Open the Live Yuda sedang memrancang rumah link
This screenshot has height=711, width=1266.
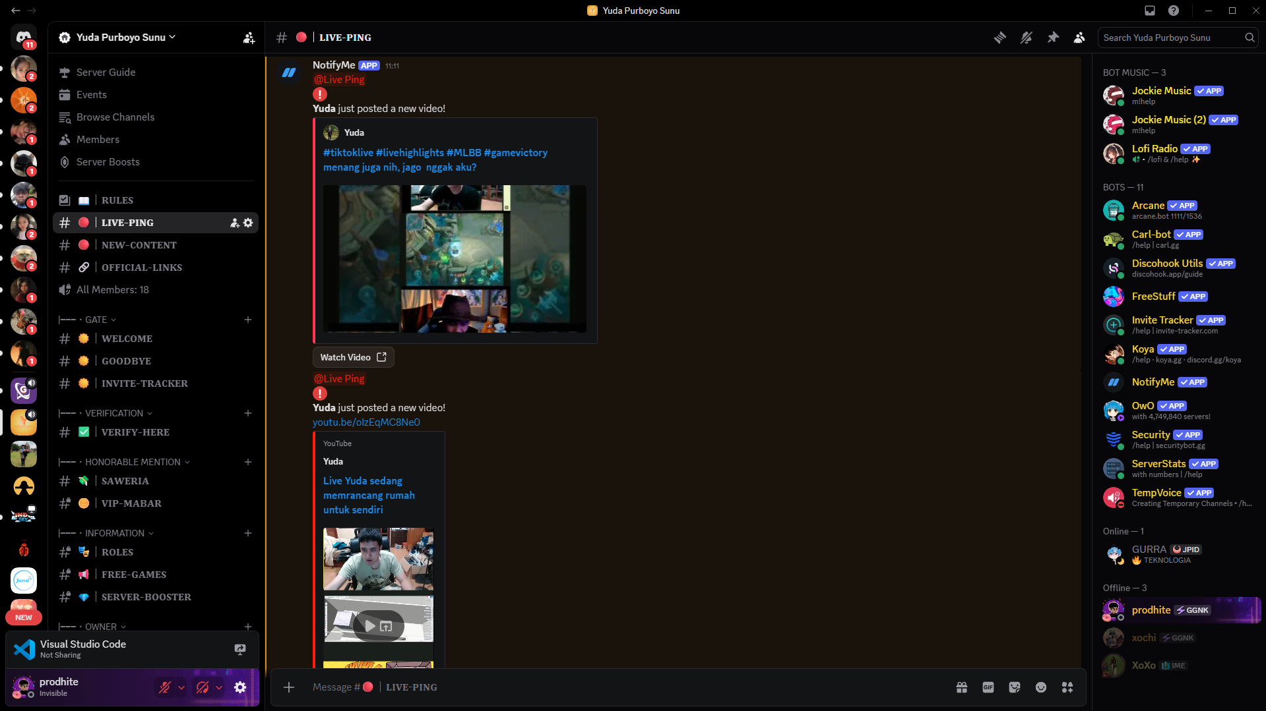369,496
